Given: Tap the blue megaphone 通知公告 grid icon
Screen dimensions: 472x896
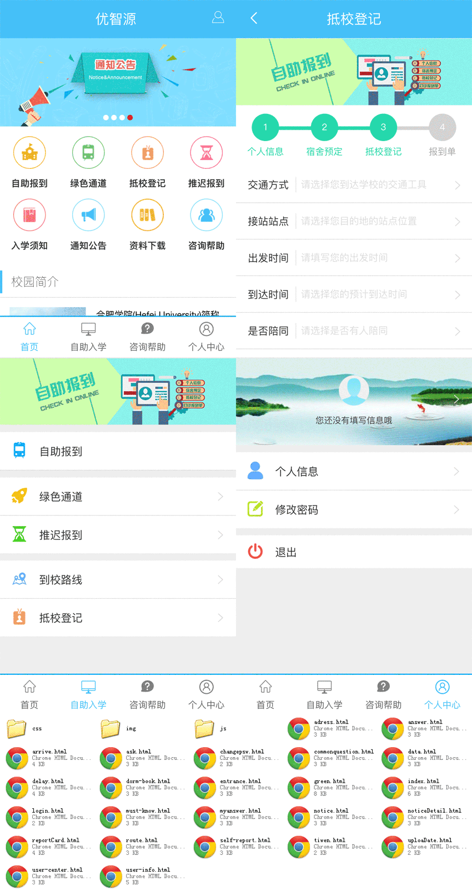Looking at the screenshot, I should click(88, 216).
